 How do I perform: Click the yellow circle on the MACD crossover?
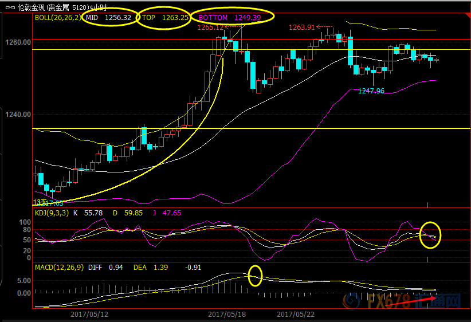[x=256, y=276]
